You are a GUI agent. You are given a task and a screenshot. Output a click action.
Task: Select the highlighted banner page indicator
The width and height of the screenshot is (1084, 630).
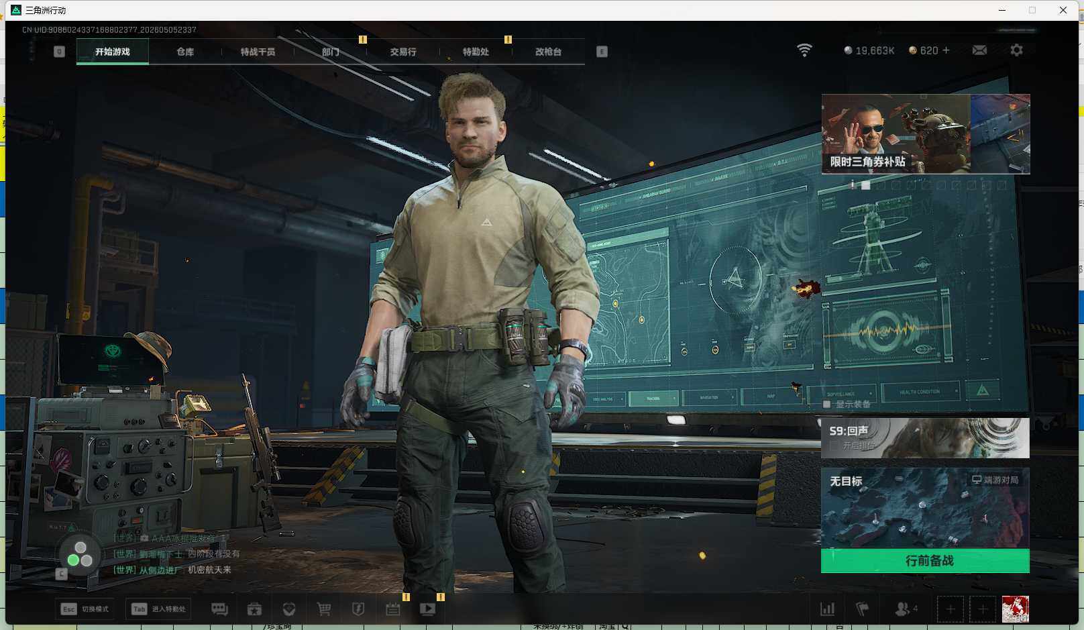[x=866, y=185]
